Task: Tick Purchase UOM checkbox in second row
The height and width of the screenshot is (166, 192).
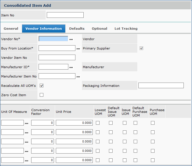Action: 153,132
